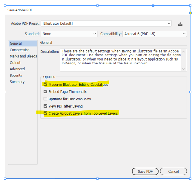Go to the Output section

point(15,63)
